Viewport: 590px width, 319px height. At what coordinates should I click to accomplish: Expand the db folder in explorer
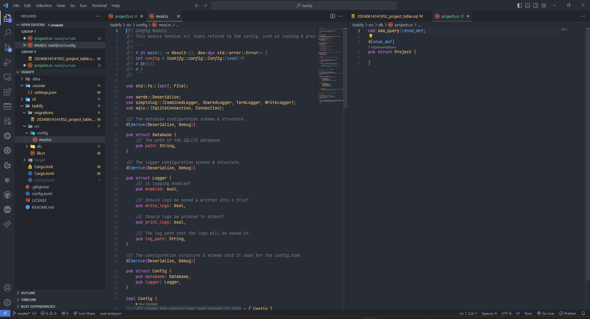pyautogui.click(x=39, y=146)
